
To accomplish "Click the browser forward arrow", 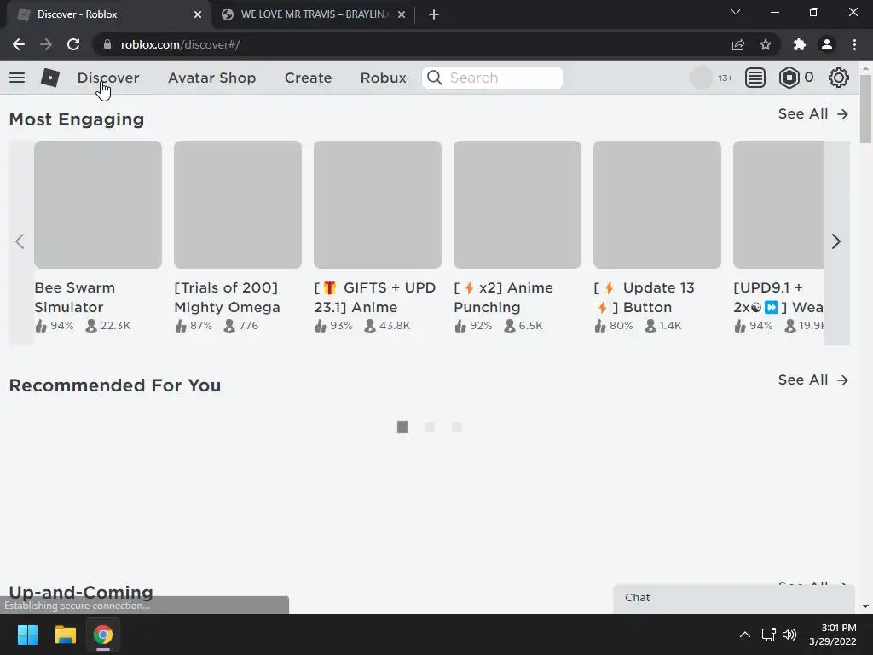I will coord(46,44).
